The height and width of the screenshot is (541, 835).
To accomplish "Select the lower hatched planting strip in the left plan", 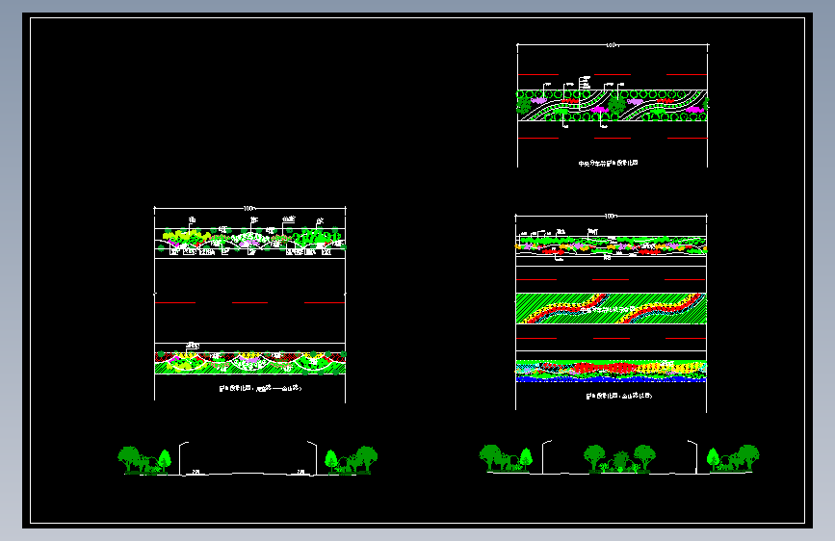I will coord(249,363).
